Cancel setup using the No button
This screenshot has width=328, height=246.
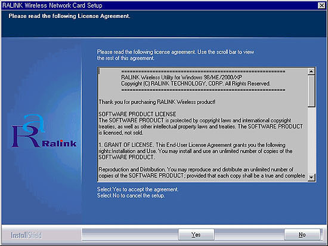tap(302, 235)
